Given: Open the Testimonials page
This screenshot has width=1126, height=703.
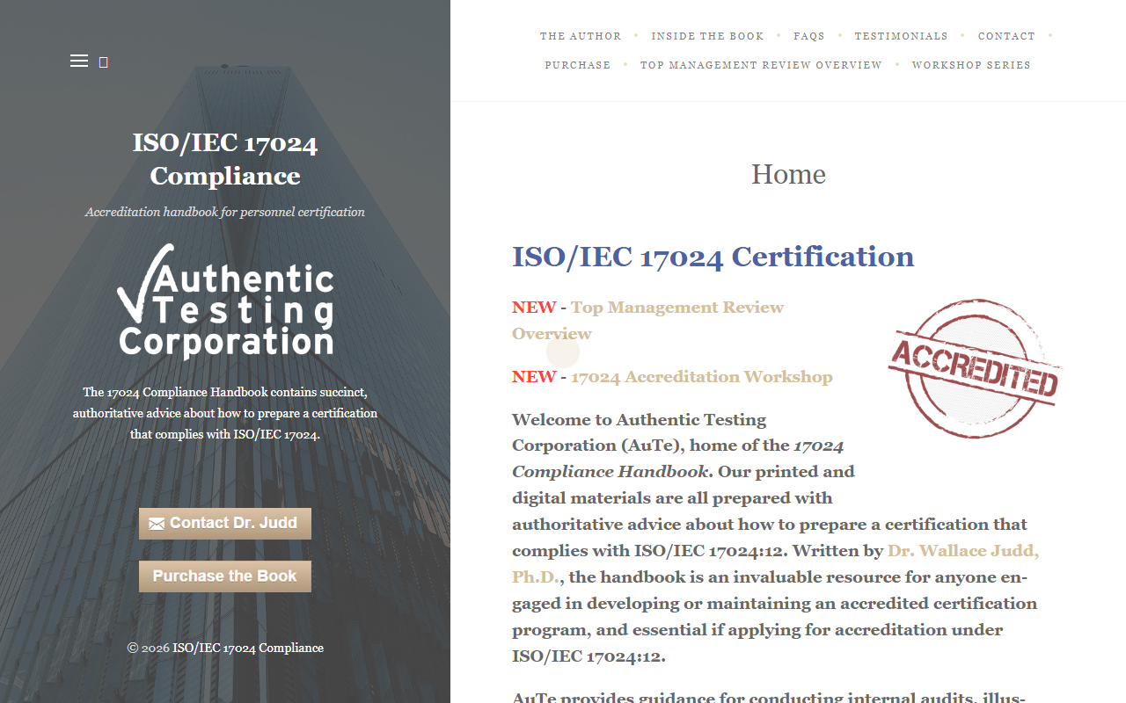Looking at the screenshot, I should pos(902,36).
